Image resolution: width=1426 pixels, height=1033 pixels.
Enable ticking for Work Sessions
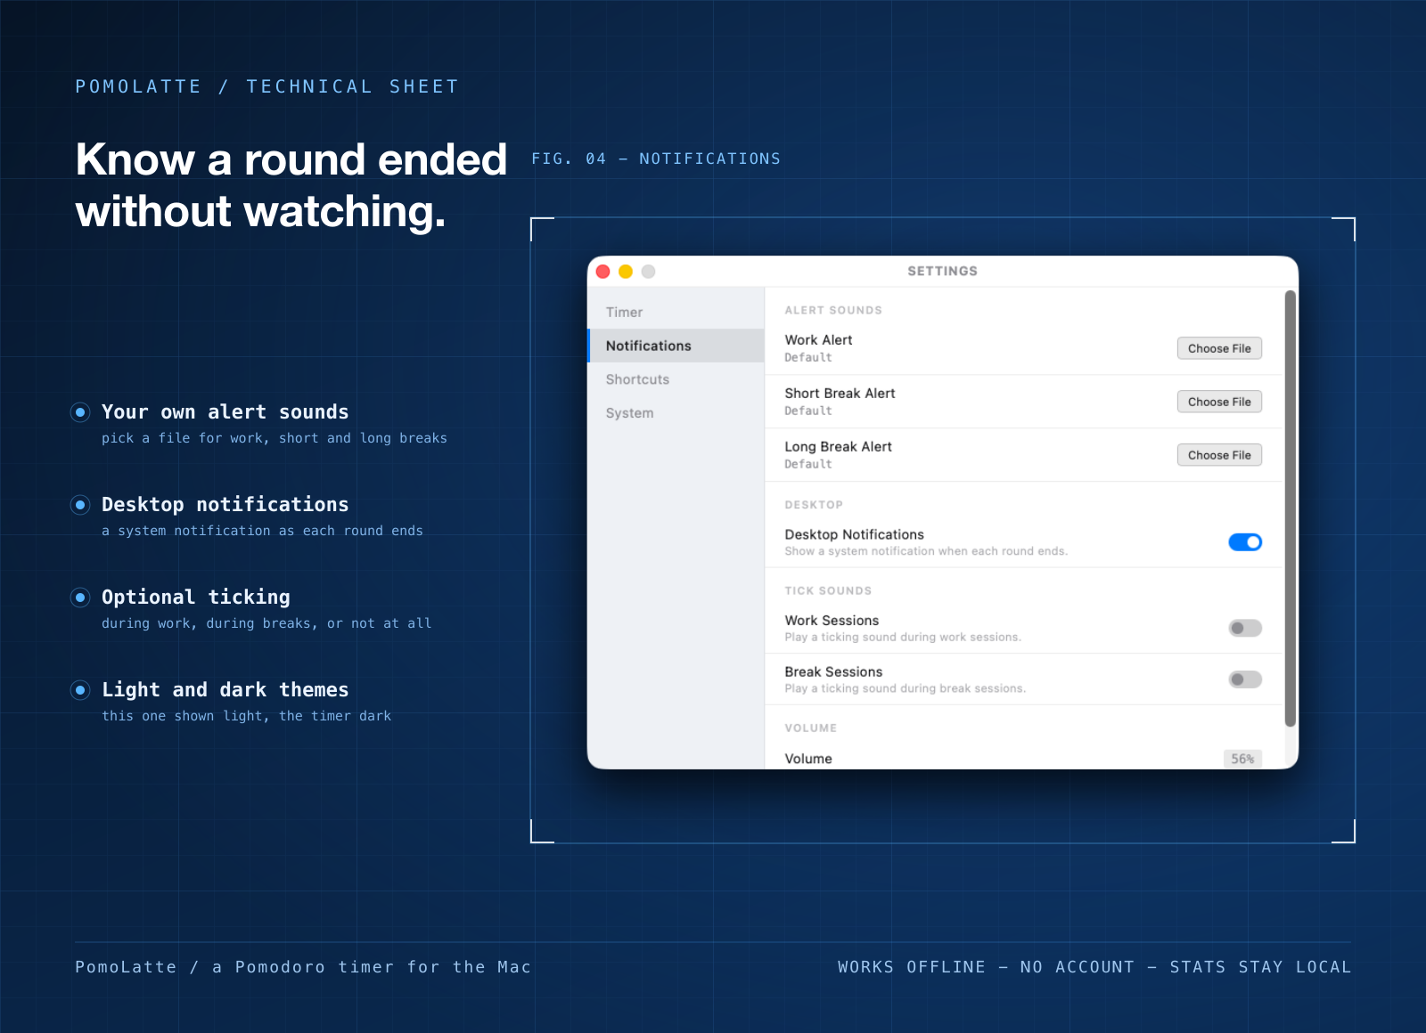(x=1245, y=629)
